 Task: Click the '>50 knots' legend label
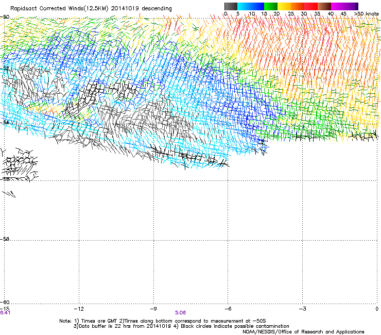[366, 14]
